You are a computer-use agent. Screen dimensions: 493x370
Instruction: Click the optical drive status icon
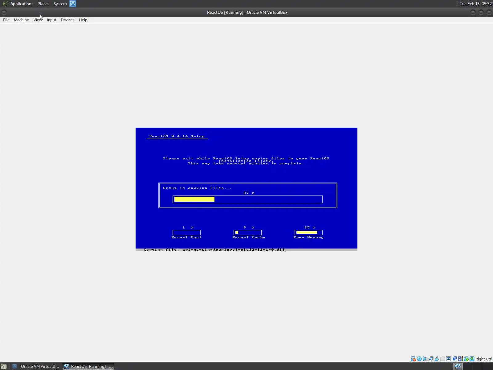pyautogui.click(x=419, y=359)
